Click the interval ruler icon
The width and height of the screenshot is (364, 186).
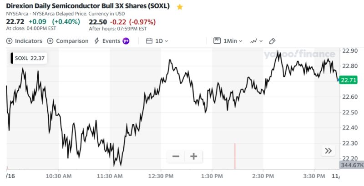tap(217, 41)
